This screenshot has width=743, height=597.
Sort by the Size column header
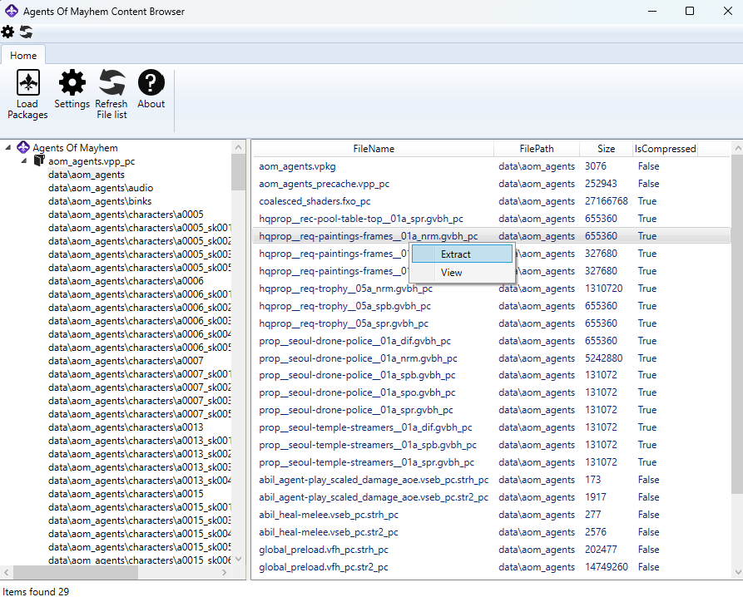(x=606, y=149)
